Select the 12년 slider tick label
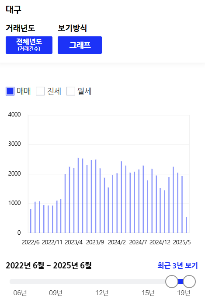Viewport: 205px width, 303px height. [102, 293]
